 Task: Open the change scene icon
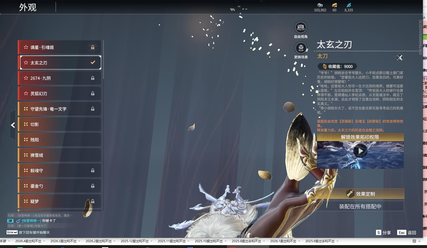(301, 48)
